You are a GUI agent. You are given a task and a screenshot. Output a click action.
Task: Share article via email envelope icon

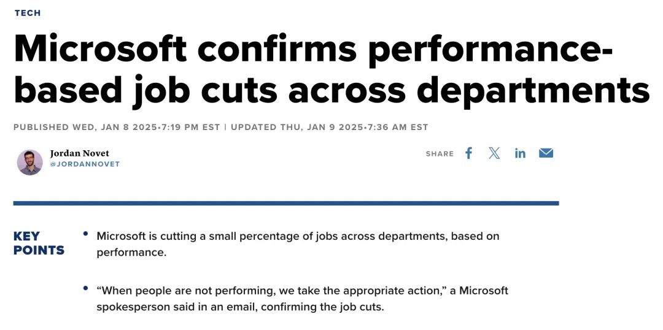pos(546,153)
